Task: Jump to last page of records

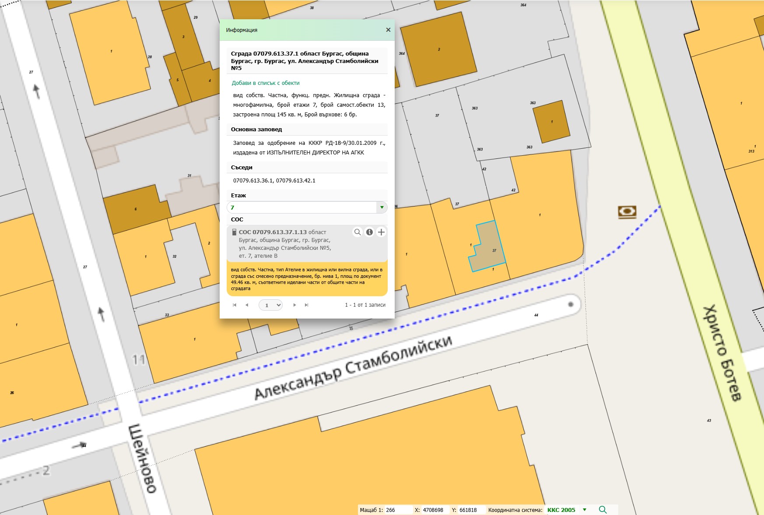Action: point(307,305)
